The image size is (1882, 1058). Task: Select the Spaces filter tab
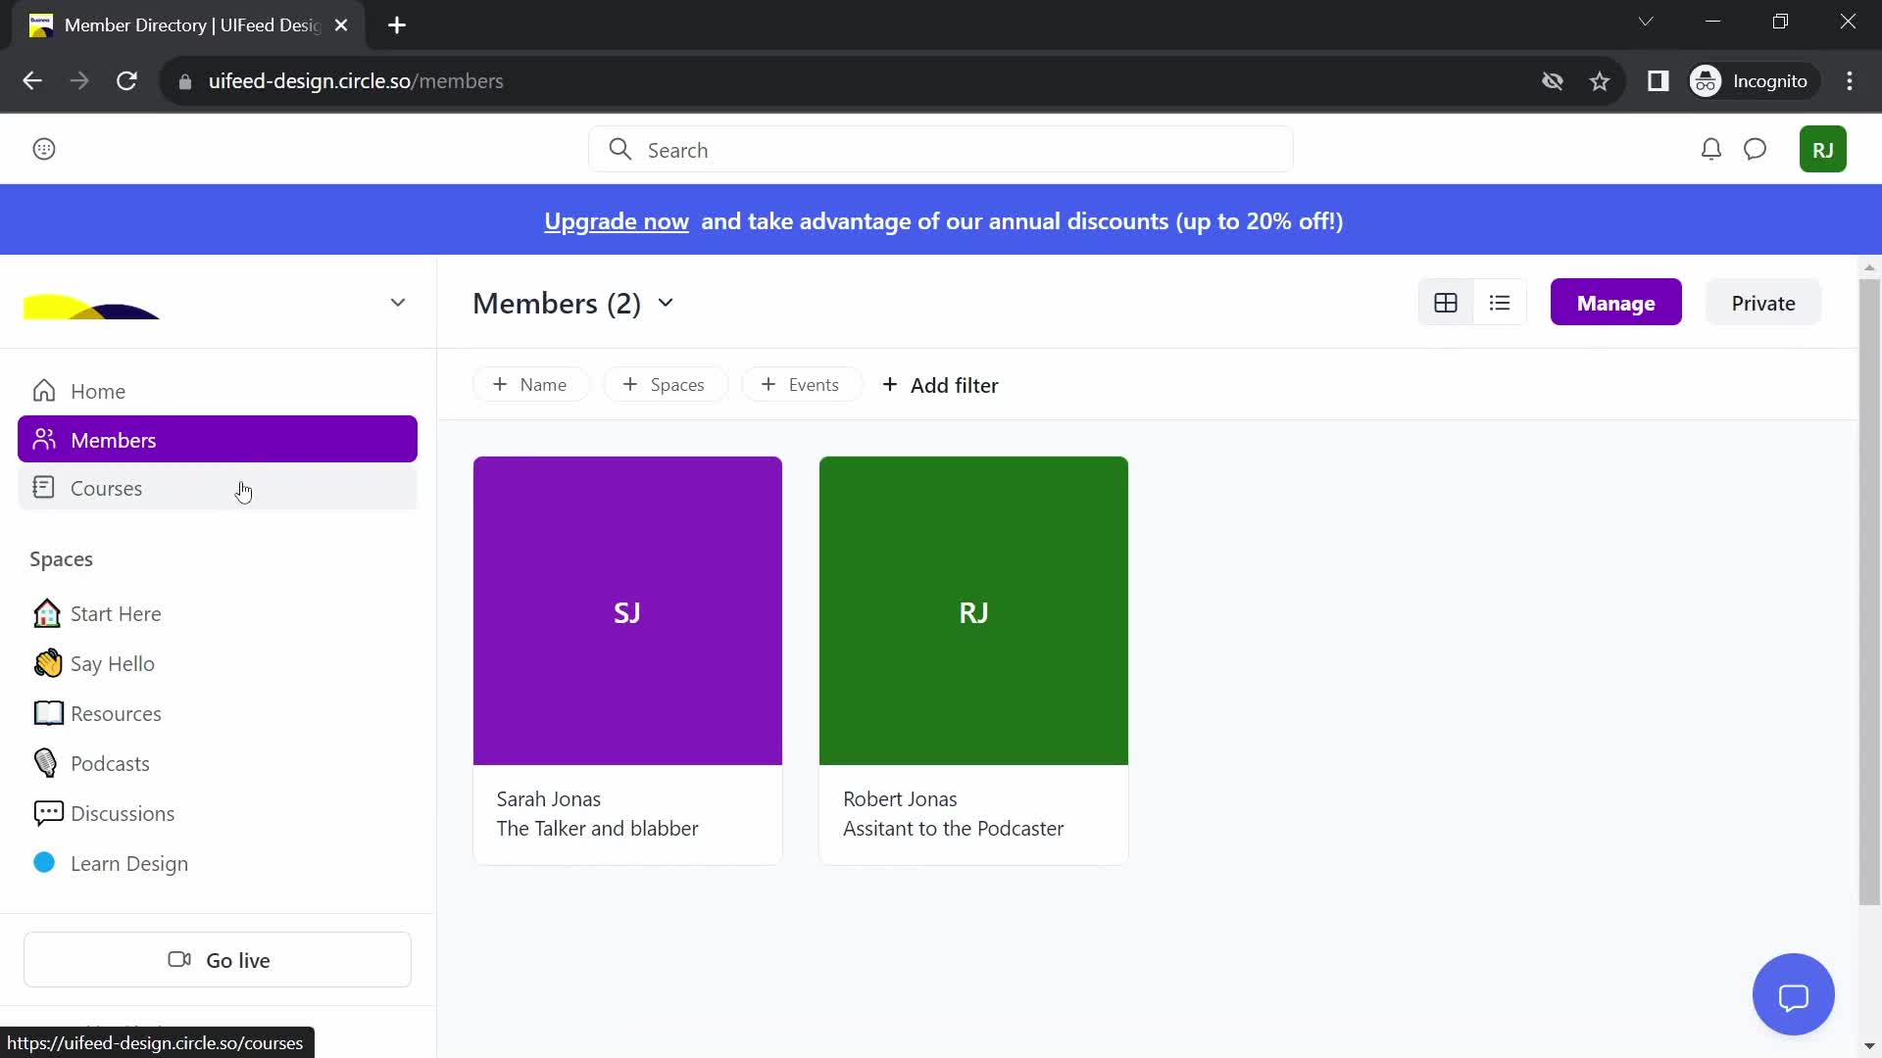665,385
